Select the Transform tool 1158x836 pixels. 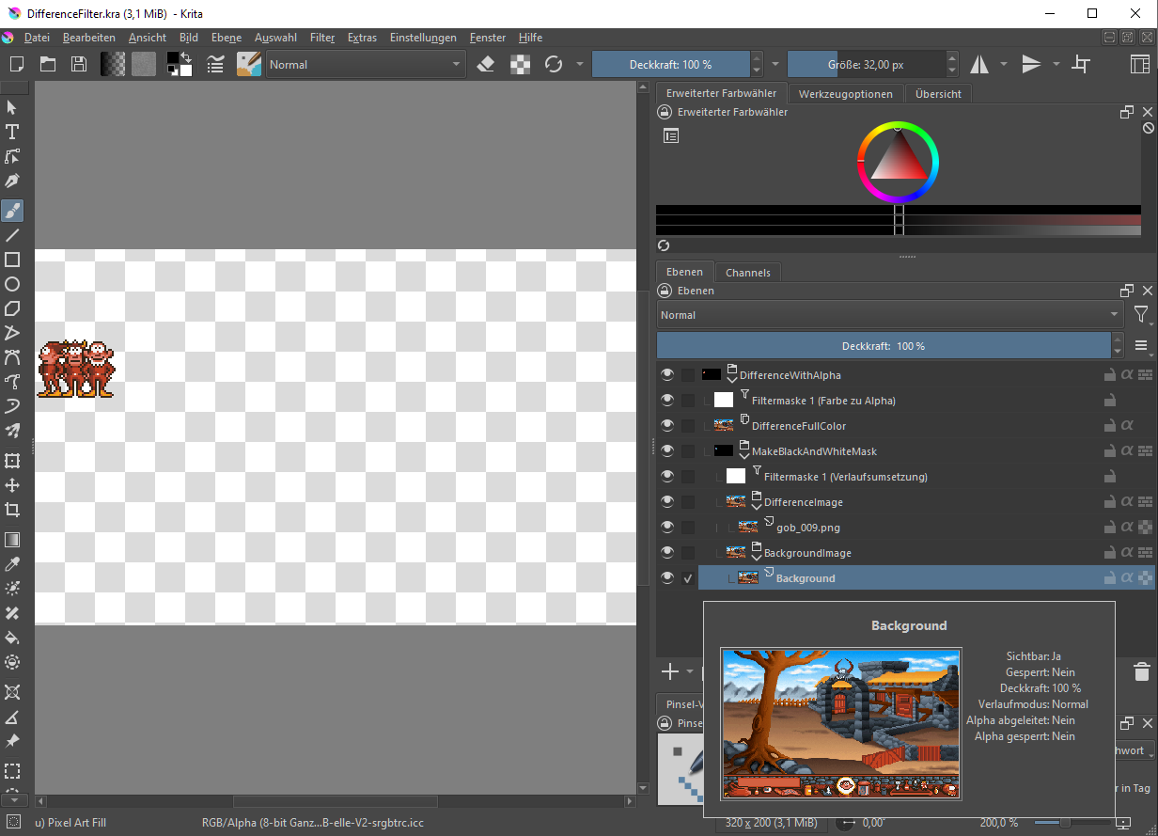[12, 461]
